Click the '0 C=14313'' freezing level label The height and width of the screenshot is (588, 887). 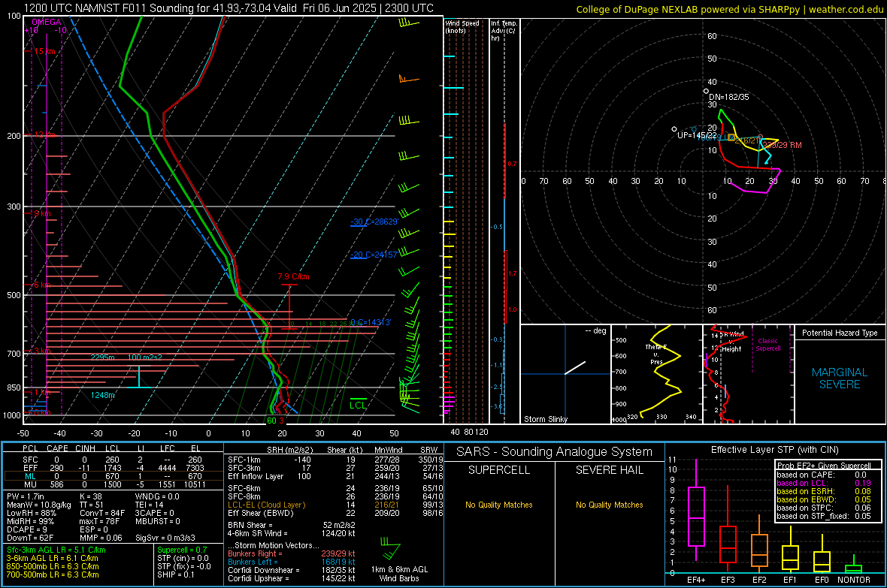pyautogui.click(x=370, y=322)
